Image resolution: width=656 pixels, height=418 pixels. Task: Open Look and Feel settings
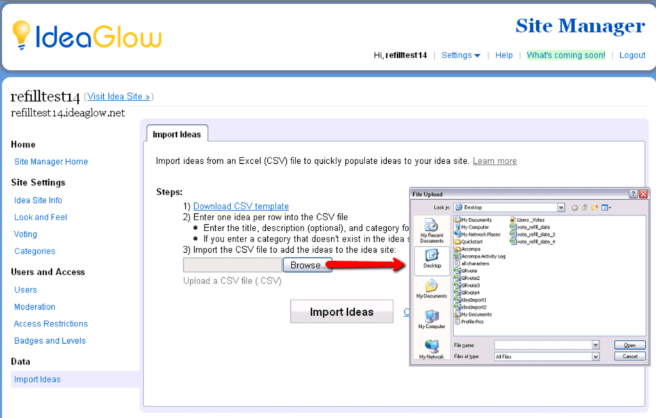(x=40, y=218)
